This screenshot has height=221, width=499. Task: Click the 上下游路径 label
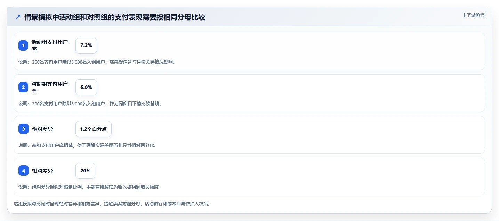[x=473, y=15]
